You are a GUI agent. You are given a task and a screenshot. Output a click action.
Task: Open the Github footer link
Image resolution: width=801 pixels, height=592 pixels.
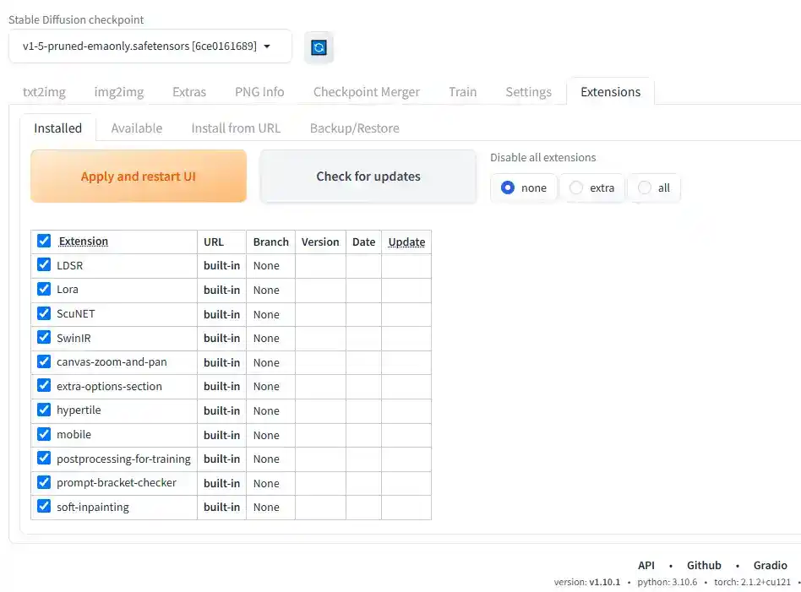(704, 566)
